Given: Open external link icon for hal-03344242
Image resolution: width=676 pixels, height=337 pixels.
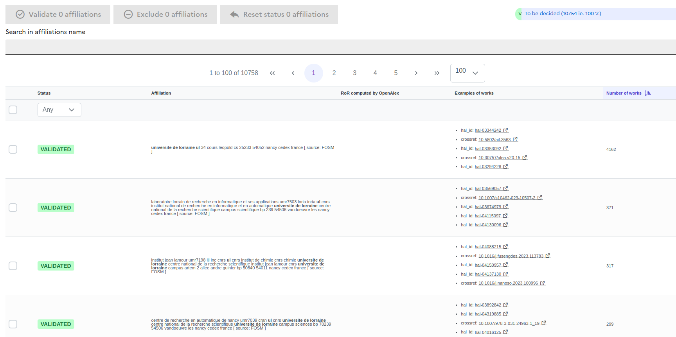Looking at the screenshot, I should [505, 130].
